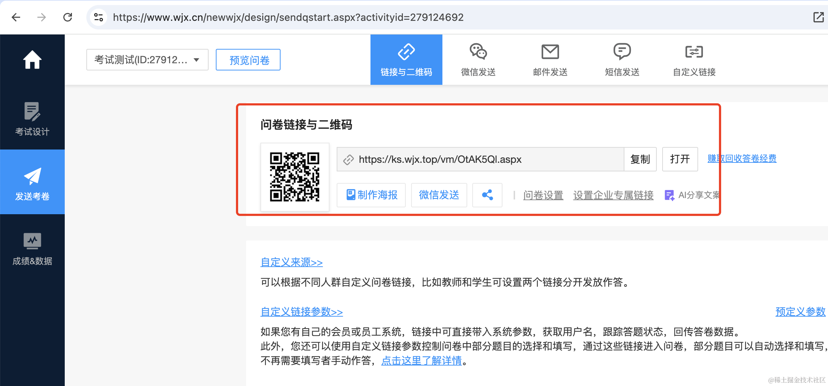Screen dimensions: 828x386
Task: Expand the 考试测试 questionnaire dropdown
Action: click(x=147, y=60)
